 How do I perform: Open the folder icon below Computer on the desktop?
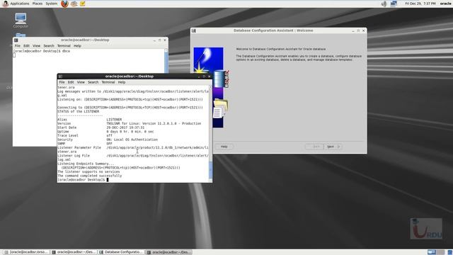21,35
